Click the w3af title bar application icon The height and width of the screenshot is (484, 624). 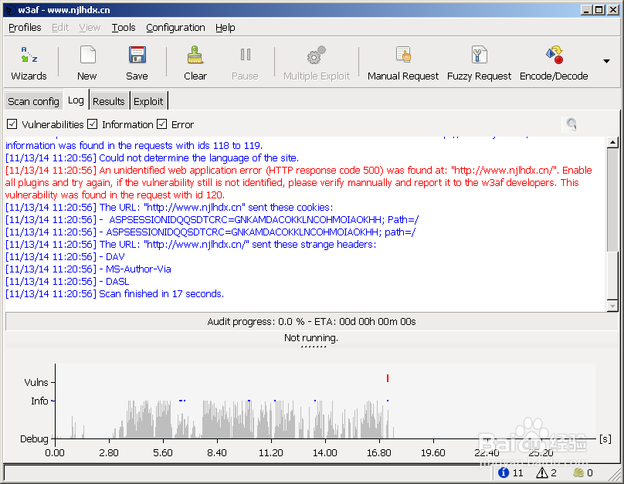pyautogui.click(x=10, y=10)
